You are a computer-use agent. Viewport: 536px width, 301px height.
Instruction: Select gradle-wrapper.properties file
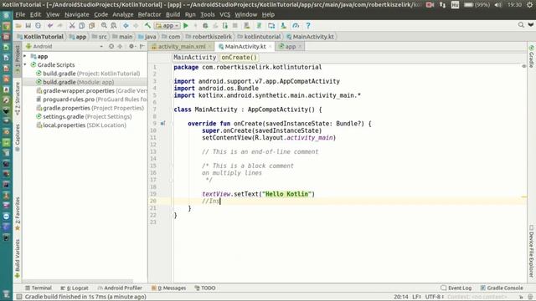pyautogui.click(x=91, y=91)
